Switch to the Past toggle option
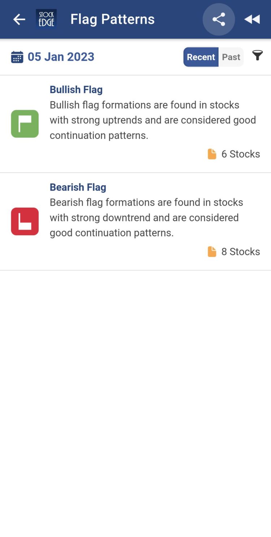 (x=231, y=57)
